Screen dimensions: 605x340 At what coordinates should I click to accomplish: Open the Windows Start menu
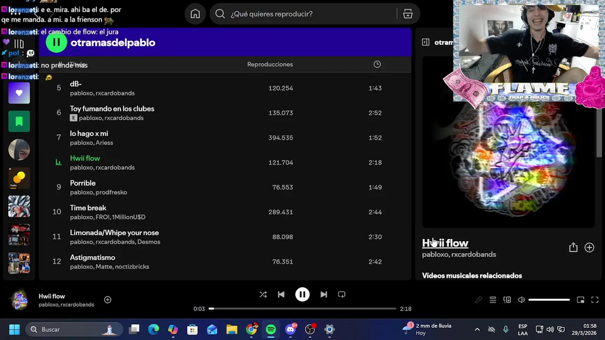[x=14, y=329]
